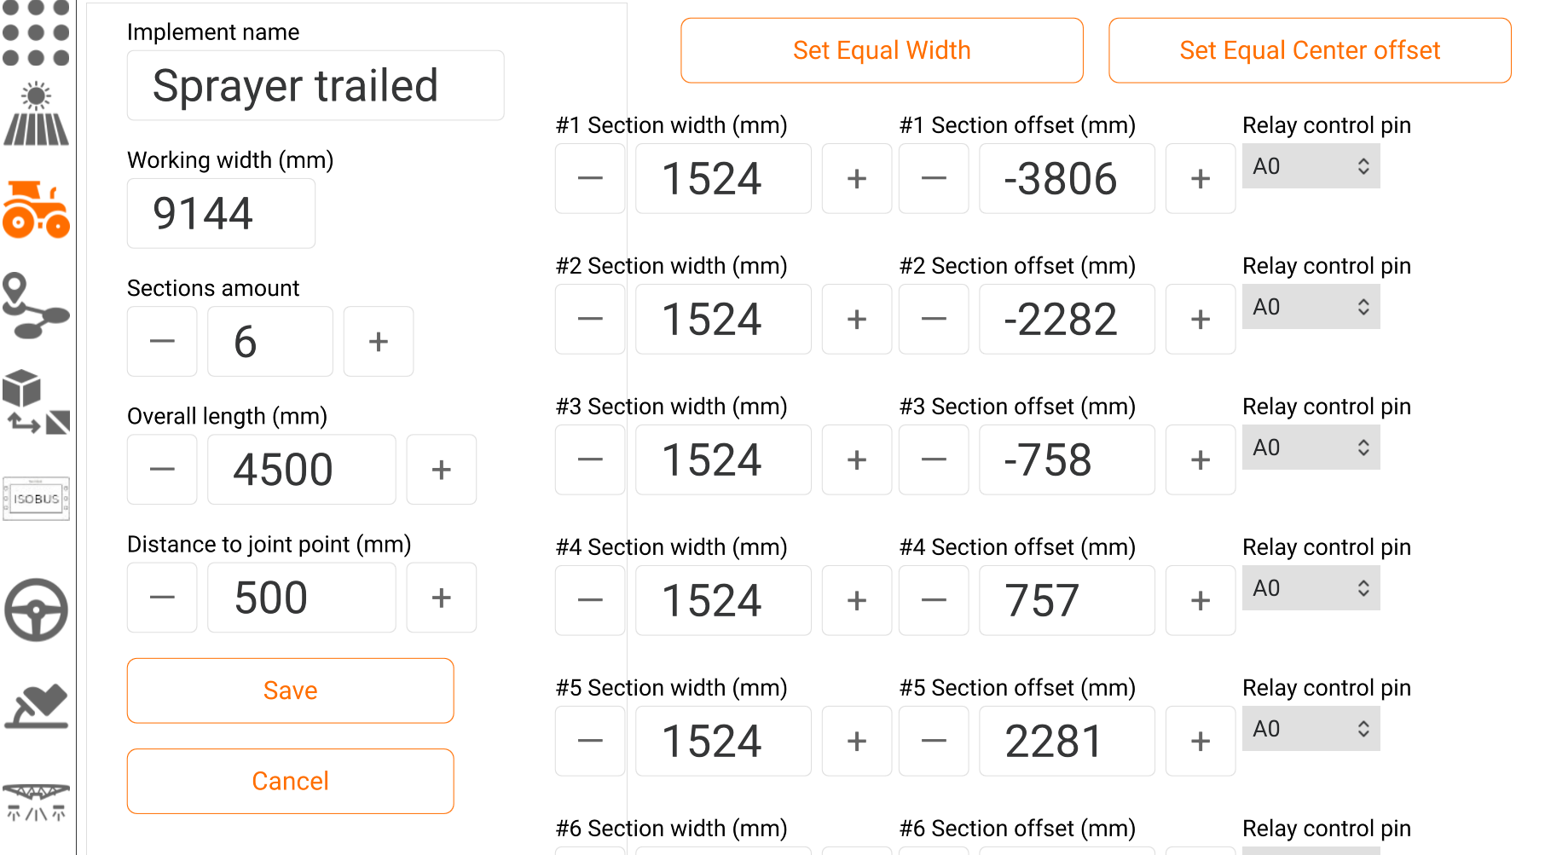Open the map pin route icon
Image resolution: width=1545 pixels, height=855 pixels.
36,305
